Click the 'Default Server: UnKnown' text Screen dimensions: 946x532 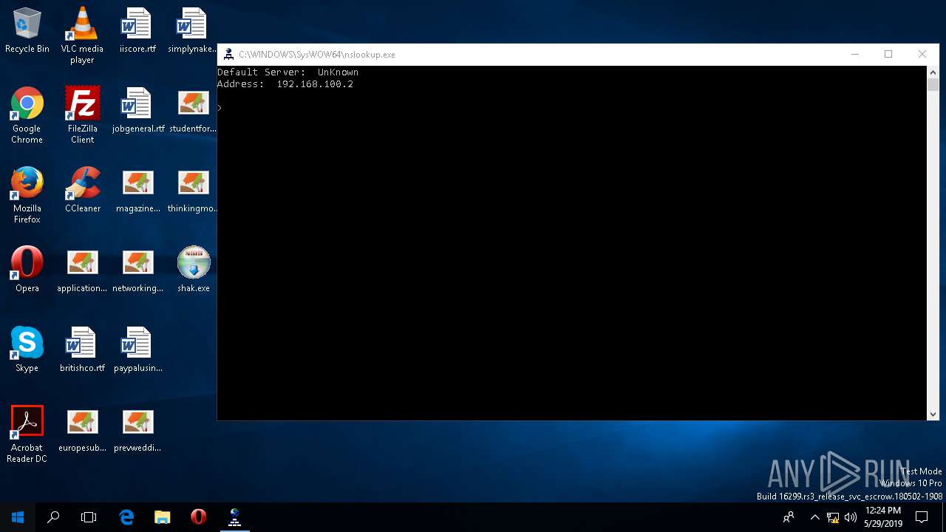click(287, 72)
